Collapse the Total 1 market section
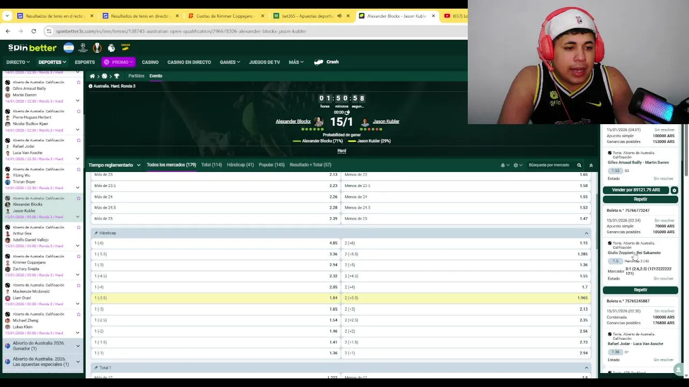689x387 pixels. pyautogui.click(x=586, y=368)
